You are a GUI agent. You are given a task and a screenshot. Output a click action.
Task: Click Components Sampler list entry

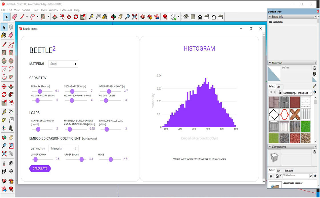coord(292,183)
